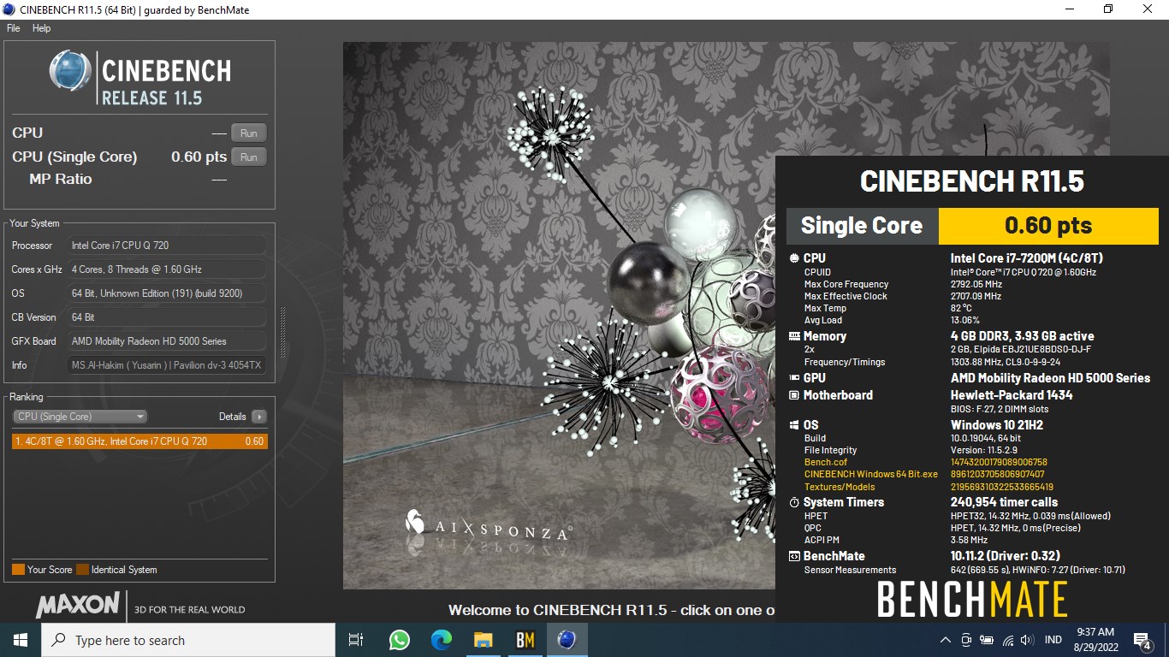
Task: Open Microsoft Edge from taskbar
Action: [x=441, y=640]
